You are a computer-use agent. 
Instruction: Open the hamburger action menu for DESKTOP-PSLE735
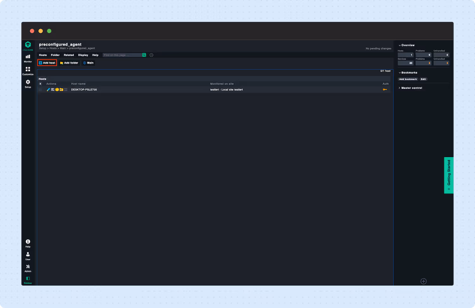[66, 89]
